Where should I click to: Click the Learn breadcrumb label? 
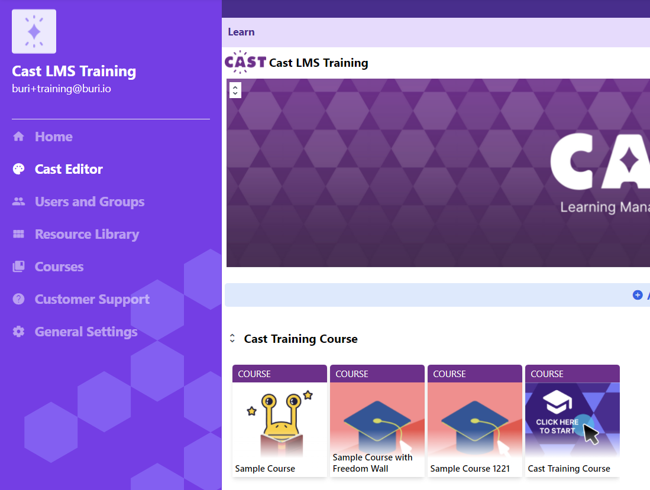click(241, 32)
